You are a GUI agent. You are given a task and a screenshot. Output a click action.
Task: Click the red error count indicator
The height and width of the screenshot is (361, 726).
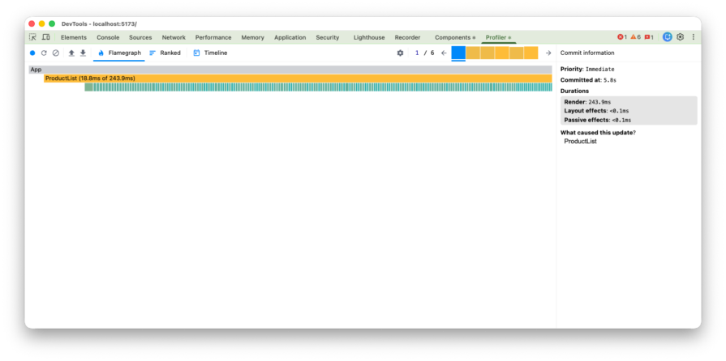pyautogui.click(x=622, y=37)
